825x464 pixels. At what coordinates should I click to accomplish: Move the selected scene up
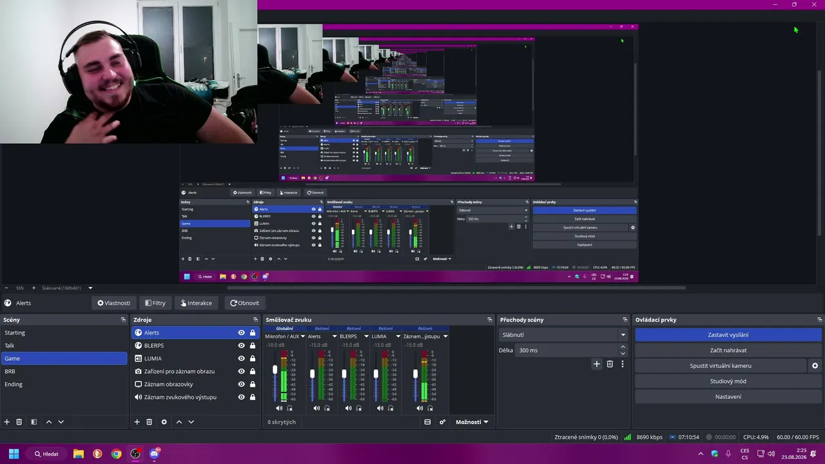coord(48,422)
